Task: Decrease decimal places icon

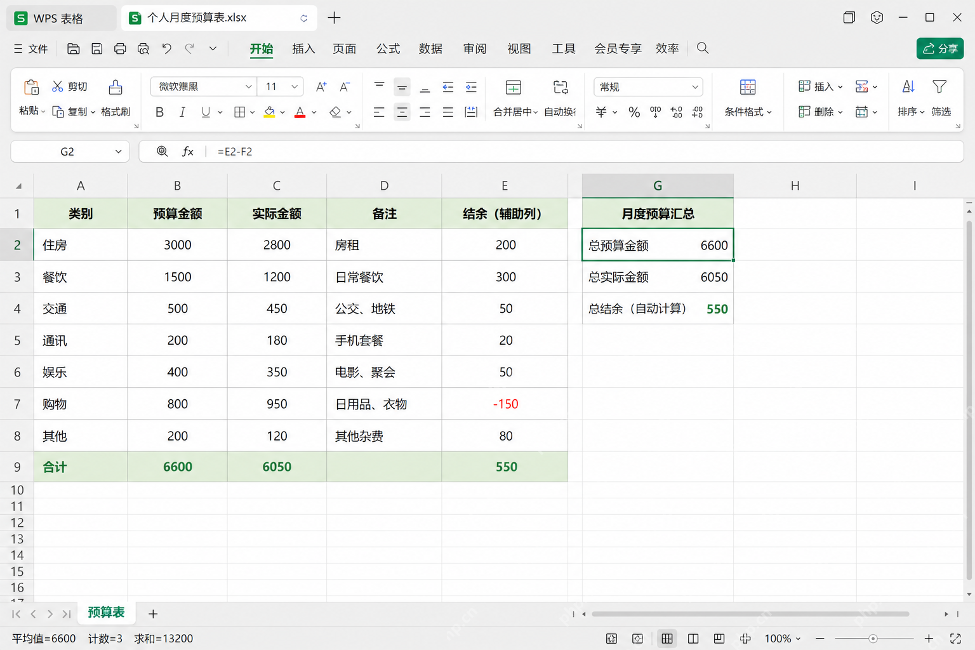Action: (698, 112)
